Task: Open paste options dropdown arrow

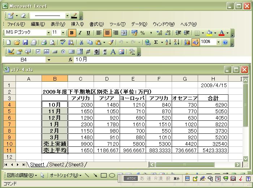Action: click(104, 42)
